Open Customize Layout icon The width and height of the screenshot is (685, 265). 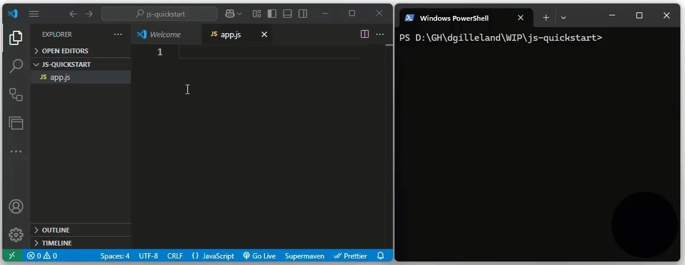(257, 14)
